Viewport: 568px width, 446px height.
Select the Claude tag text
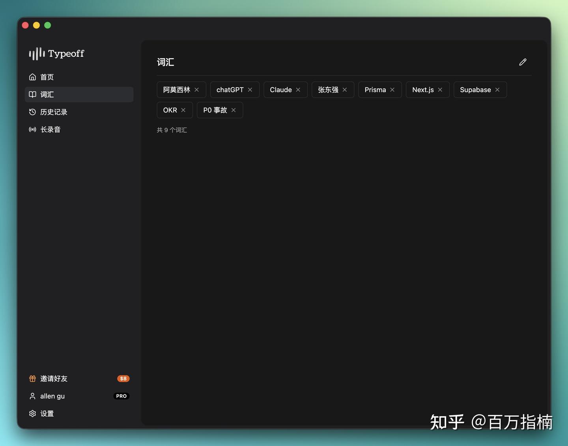click(281, 90)
